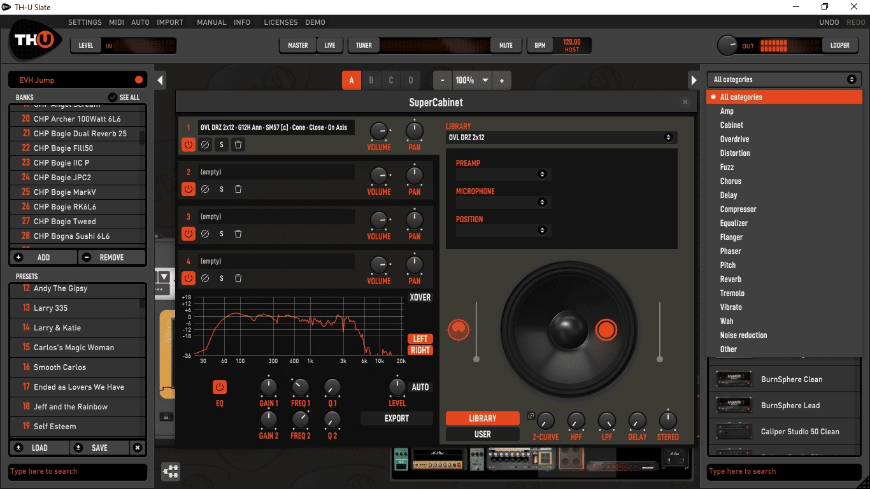Close the SuperCabinet window
This screenshot has height=489, width=870.
coord(685,102)
